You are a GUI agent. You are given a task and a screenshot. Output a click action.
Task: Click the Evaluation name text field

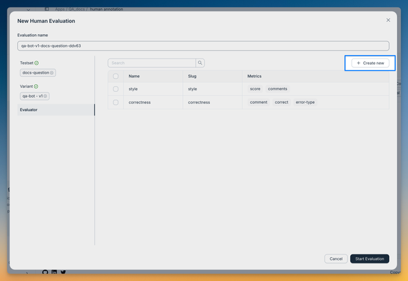(x=203, y=46)
